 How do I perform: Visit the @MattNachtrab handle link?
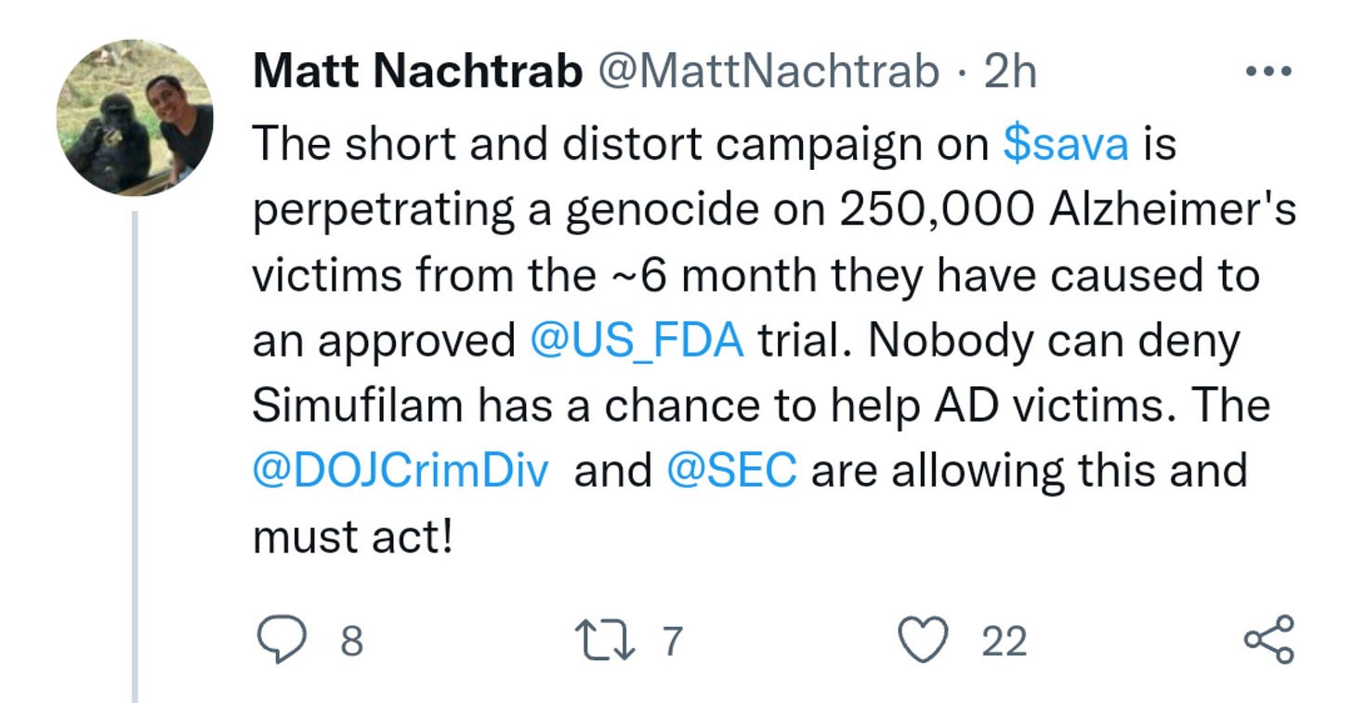coord(767,72)
